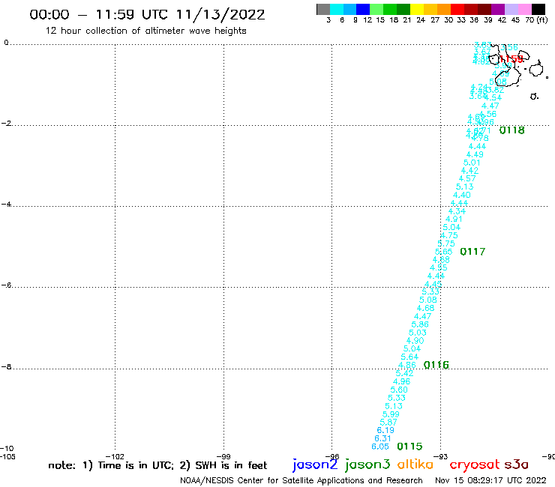Click the NOAA/NESDIS Center credit line
Image resolution: width=555 pixels, height=487 pixels.
point(301,480)
